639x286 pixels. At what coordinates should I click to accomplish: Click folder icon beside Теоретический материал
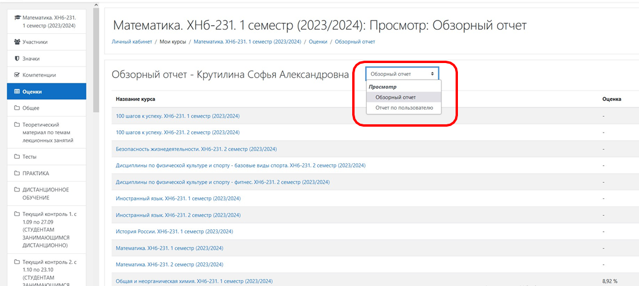click(17, 125)
